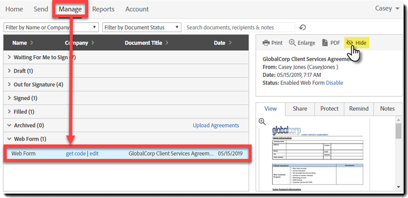Click the 05/15/2019 date cell
The width and height of the screenshot is (408, 198).
[x=230, y=153]
